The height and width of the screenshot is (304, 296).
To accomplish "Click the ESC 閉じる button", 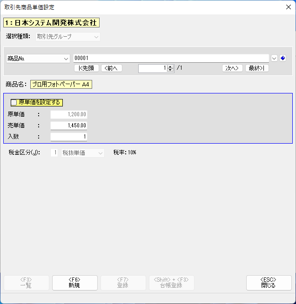I will (269, 283).
